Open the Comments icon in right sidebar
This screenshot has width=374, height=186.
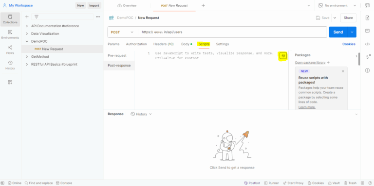[x=367, y=31]
